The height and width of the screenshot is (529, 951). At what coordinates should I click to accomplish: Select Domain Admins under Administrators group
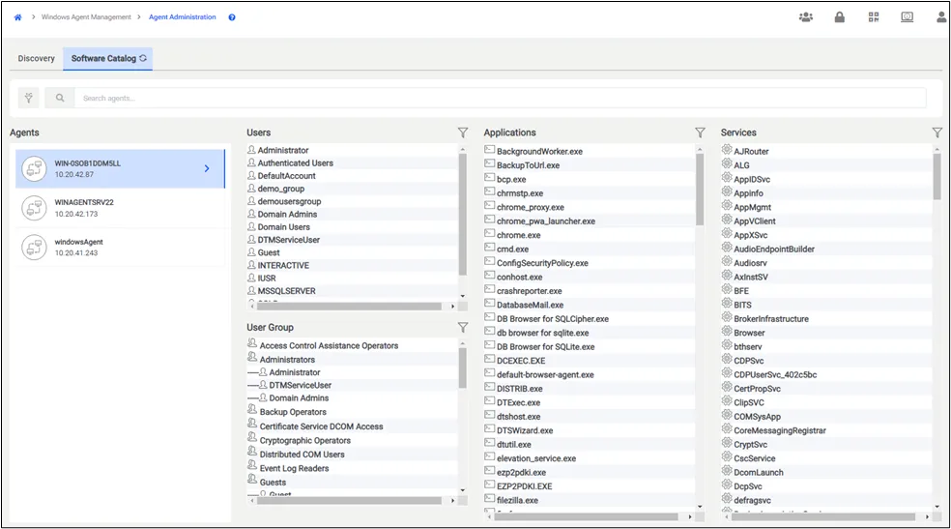[299, 398]
